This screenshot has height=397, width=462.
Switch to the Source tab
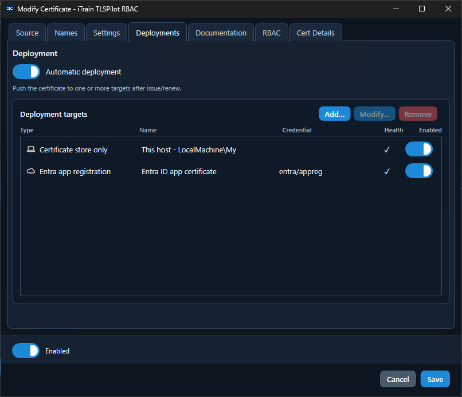click(27, 33)
